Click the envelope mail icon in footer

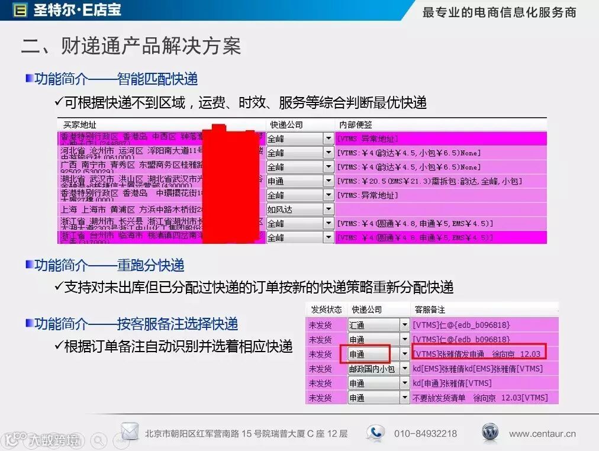click(x=130, y=432)
